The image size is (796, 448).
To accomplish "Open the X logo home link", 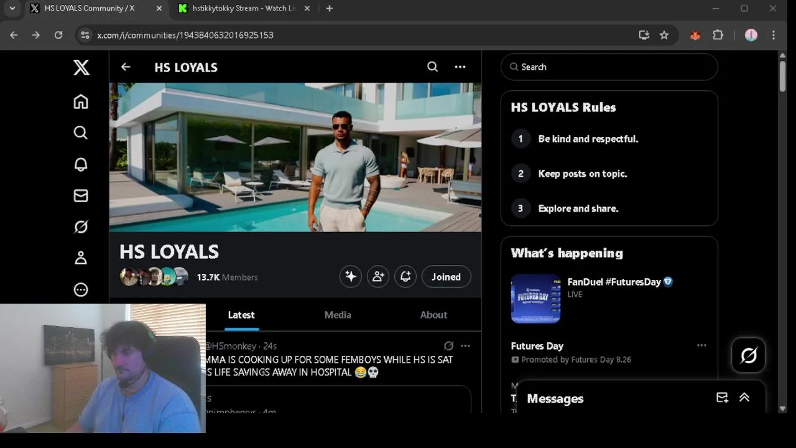I will click(x=81, y=67).
